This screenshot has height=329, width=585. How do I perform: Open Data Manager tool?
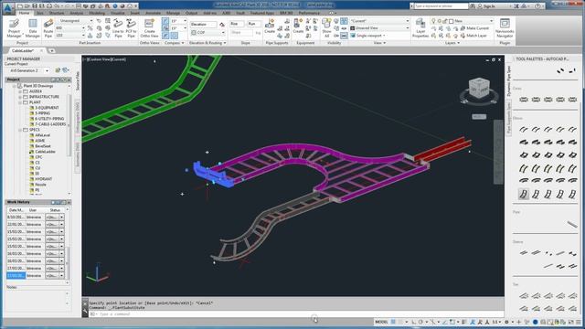[33, 28]
